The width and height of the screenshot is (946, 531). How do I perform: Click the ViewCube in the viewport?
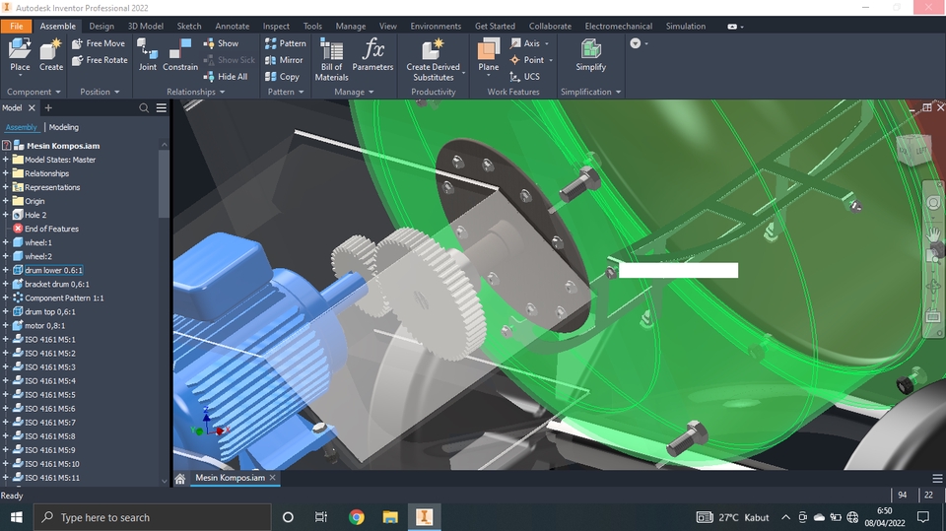pos(912,149)
